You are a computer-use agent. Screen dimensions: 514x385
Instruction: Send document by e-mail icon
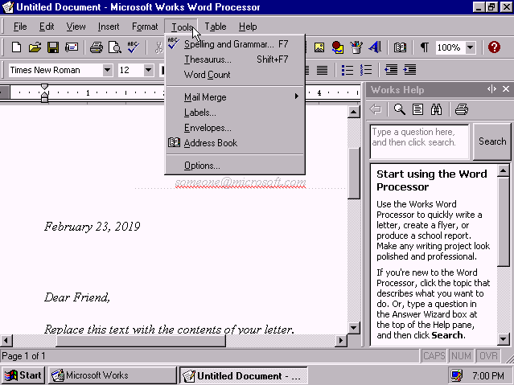click(72, 47)
